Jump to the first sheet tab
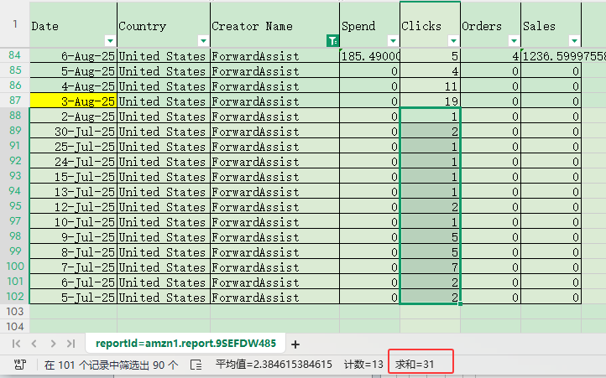606x378 pixels. click(x=16, y=344)
